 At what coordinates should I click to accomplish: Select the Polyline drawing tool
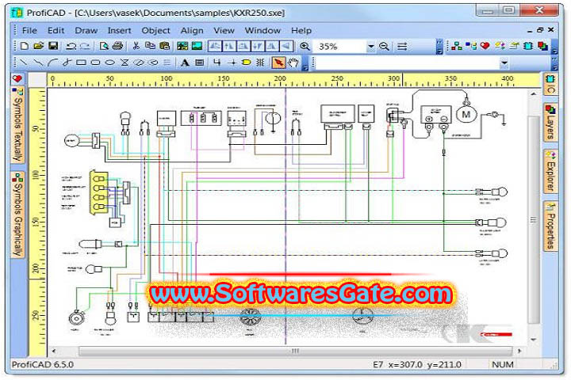tap(37, 63)
